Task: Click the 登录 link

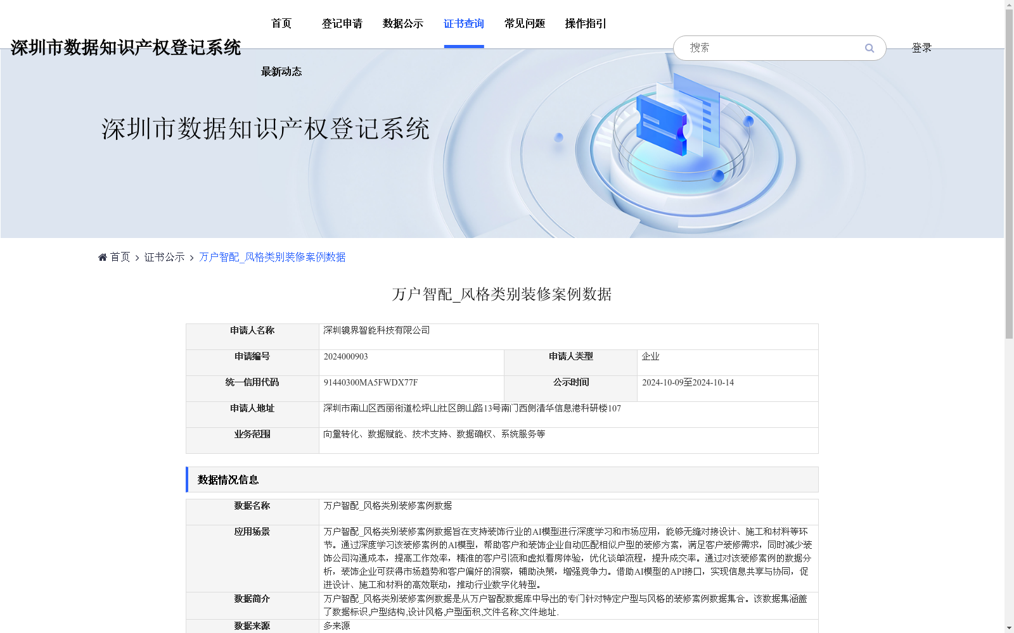Action: tap(921, 47)
